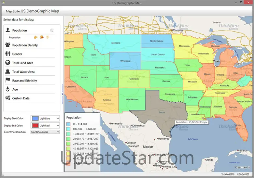
Task: Click the Texas state on the map
Action: (x=160, y=112)
